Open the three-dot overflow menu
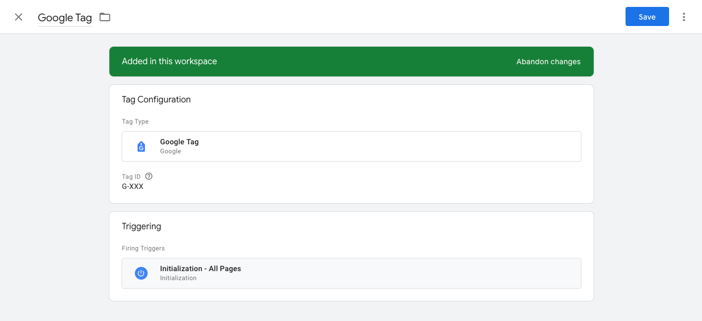Screen dimensions: 702x321 [x=684, y=16]
